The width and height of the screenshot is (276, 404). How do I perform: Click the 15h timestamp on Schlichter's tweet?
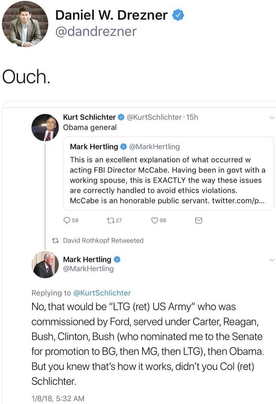click(x=192, y=117)
